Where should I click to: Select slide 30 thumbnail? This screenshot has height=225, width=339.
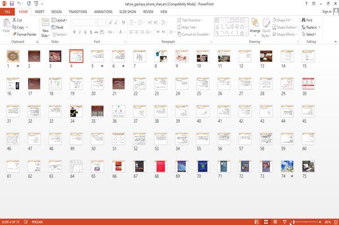(308, 83)
